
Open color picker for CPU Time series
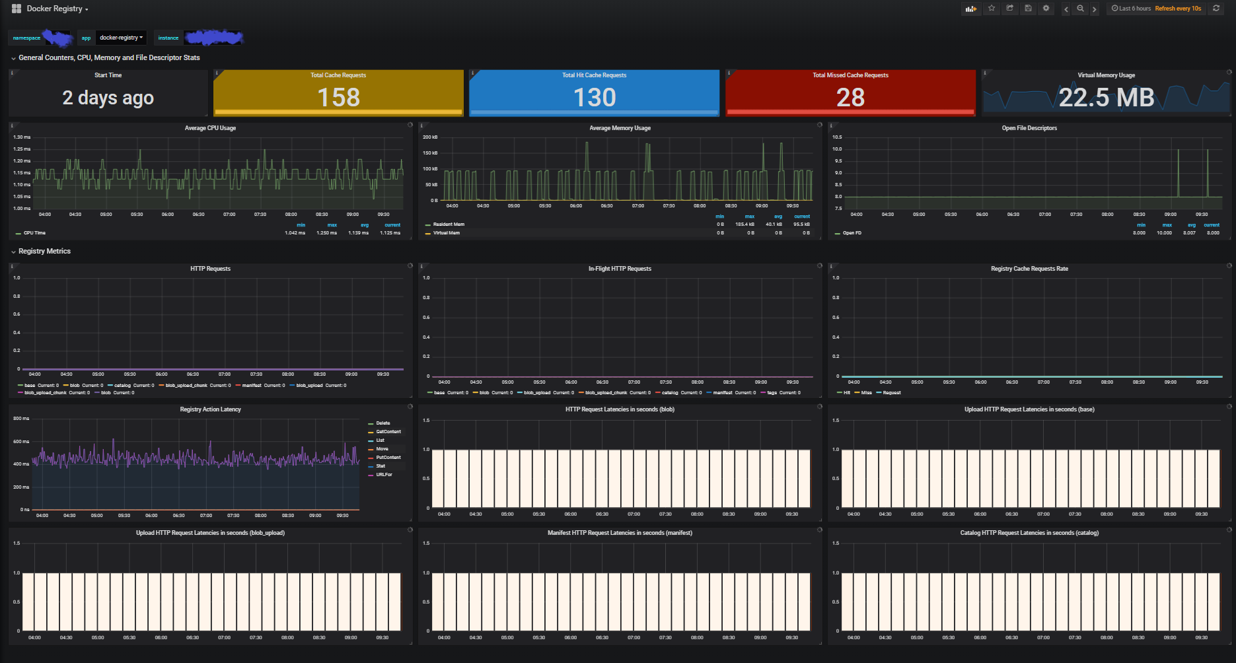coord(18,233)
